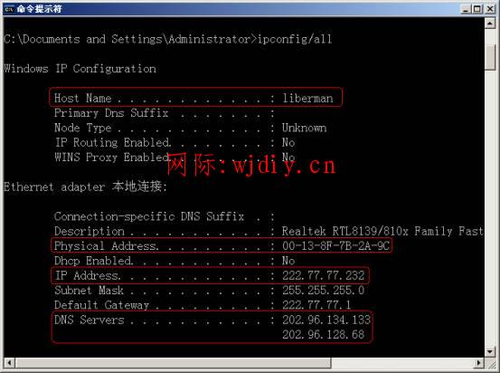The width and height of the screenshot is (500, 373).
Task: Maximize the Command Prompt window
Action: pos(477,9)
